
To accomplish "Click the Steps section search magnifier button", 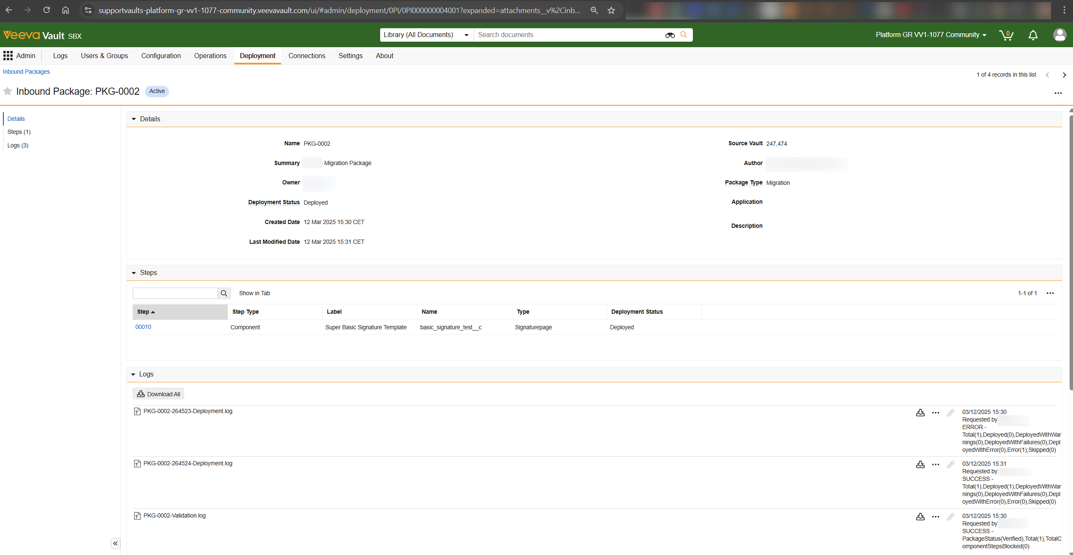I will pos(224,293).
